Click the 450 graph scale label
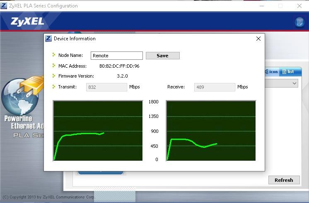Screen dimensions: 309x203 (x=154, y=146)
